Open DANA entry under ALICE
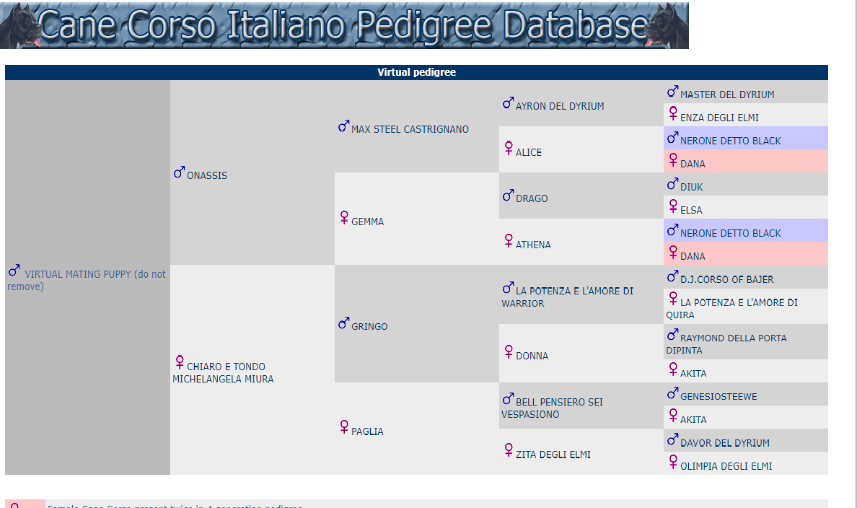 pyautogui.click(x=693, y=164)
